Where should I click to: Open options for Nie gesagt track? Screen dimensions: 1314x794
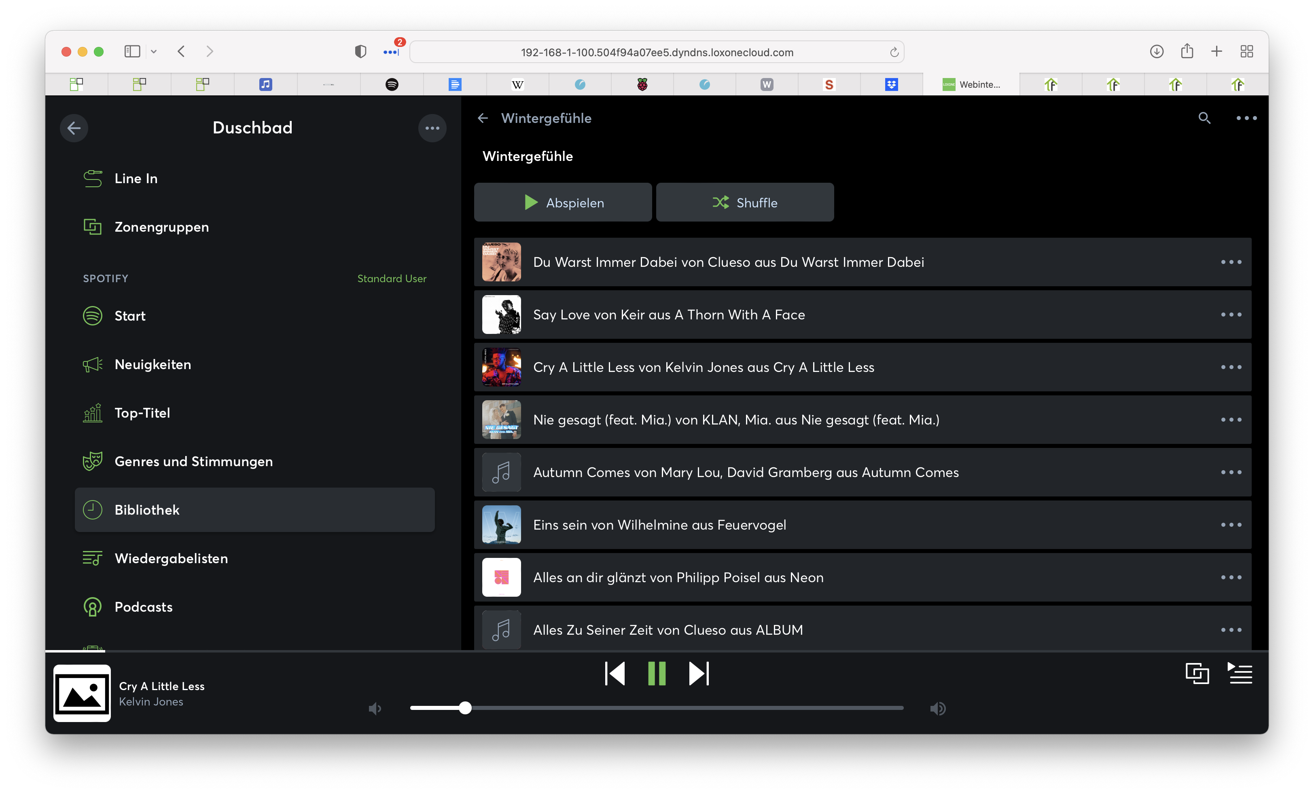tap(1231, 420)
